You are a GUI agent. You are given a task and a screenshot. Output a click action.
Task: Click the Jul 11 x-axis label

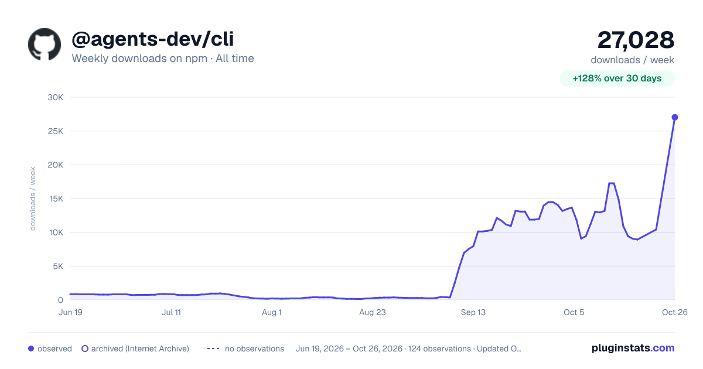(x=171, y=312)
